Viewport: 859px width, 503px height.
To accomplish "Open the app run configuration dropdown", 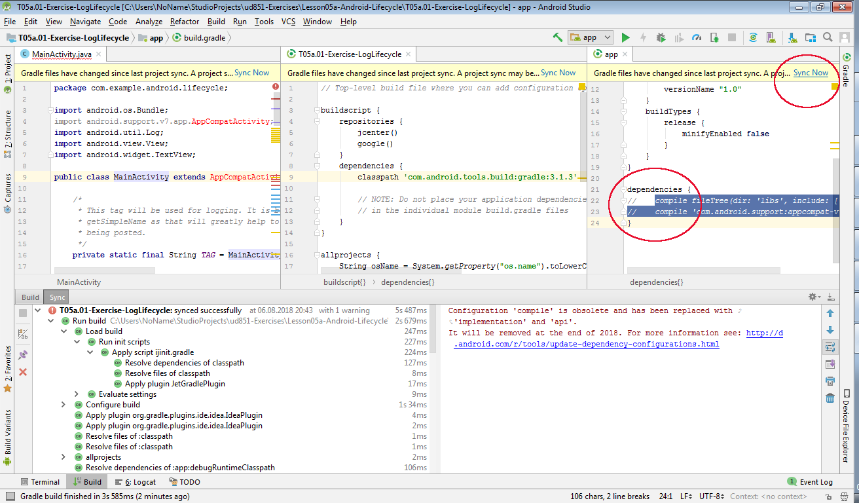I will coord(589,37).
